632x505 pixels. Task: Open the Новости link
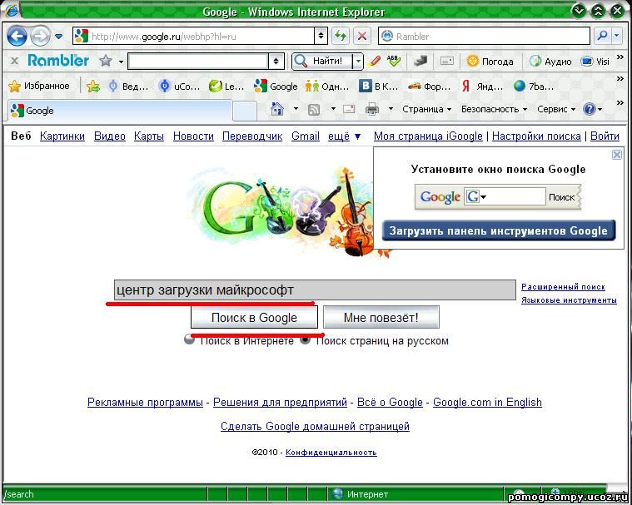[193, 136]
